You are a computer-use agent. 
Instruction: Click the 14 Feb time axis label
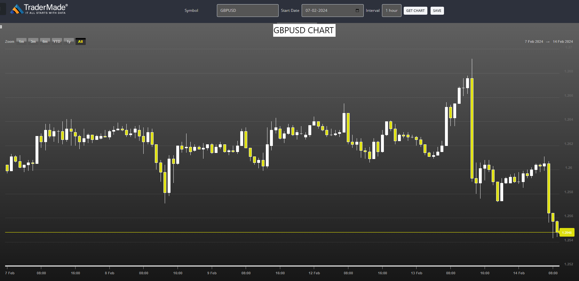coord(519,273)
